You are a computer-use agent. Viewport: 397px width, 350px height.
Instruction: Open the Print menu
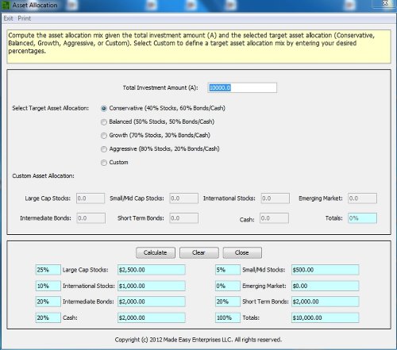tap(25, 18)
